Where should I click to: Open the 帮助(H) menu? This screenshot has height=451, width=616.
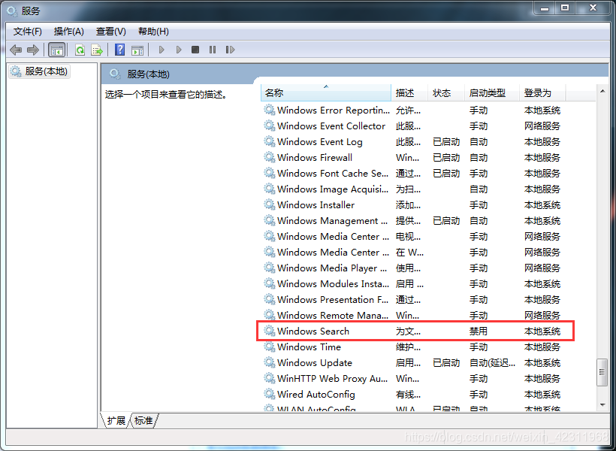[x=153, y=32]
